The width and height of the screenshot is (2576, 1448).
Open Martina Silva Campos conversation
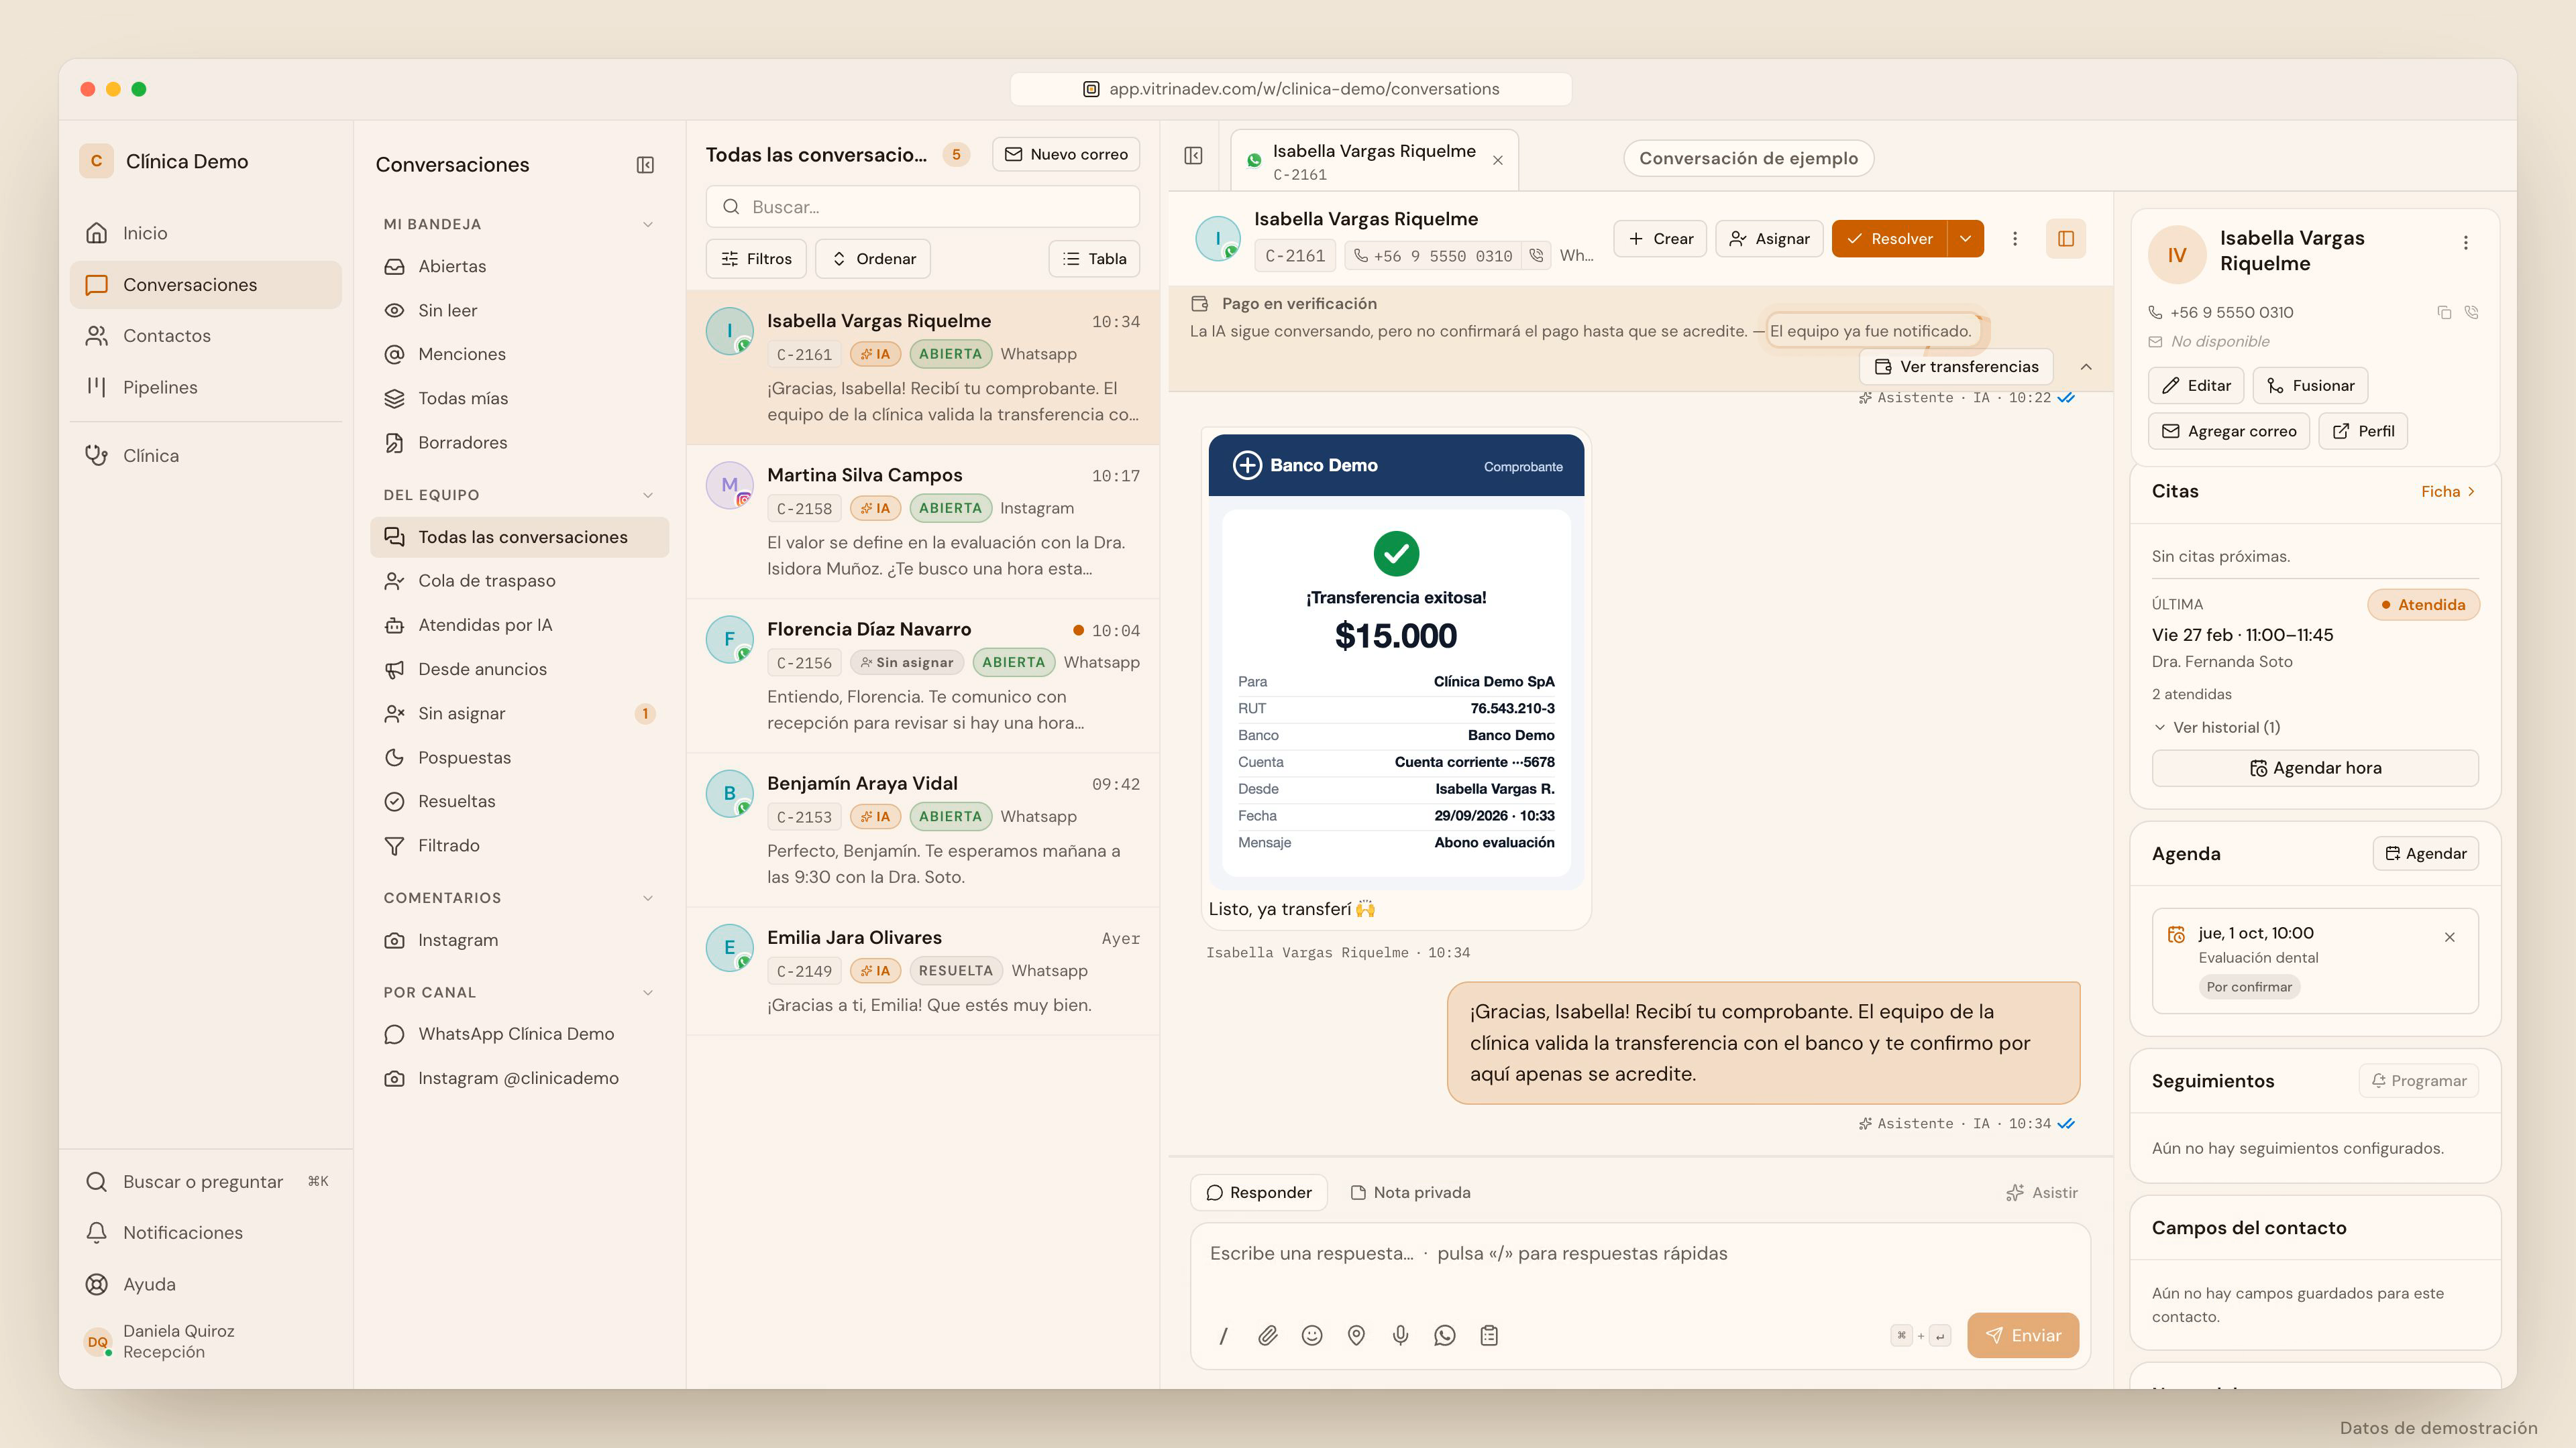pyautogui.click(x=923, y=522)
